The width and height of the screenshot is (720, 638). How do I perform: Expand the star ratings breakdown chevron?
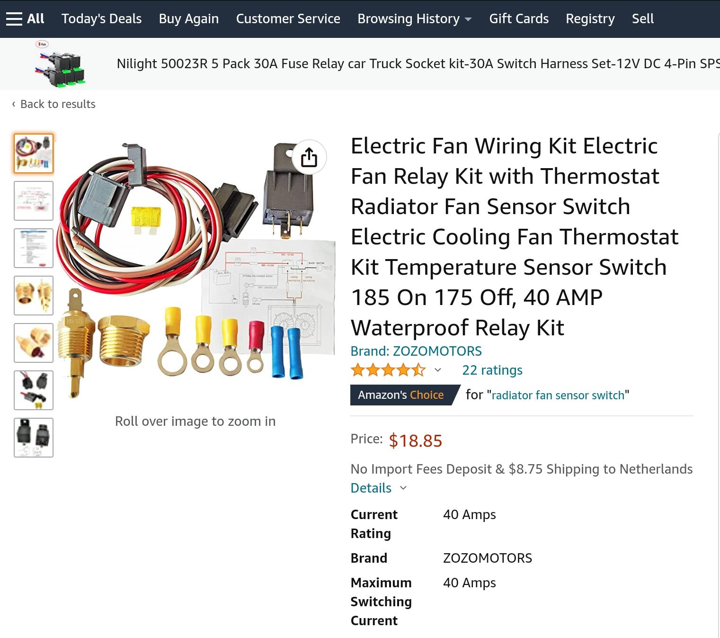click(x=438, y=370)
